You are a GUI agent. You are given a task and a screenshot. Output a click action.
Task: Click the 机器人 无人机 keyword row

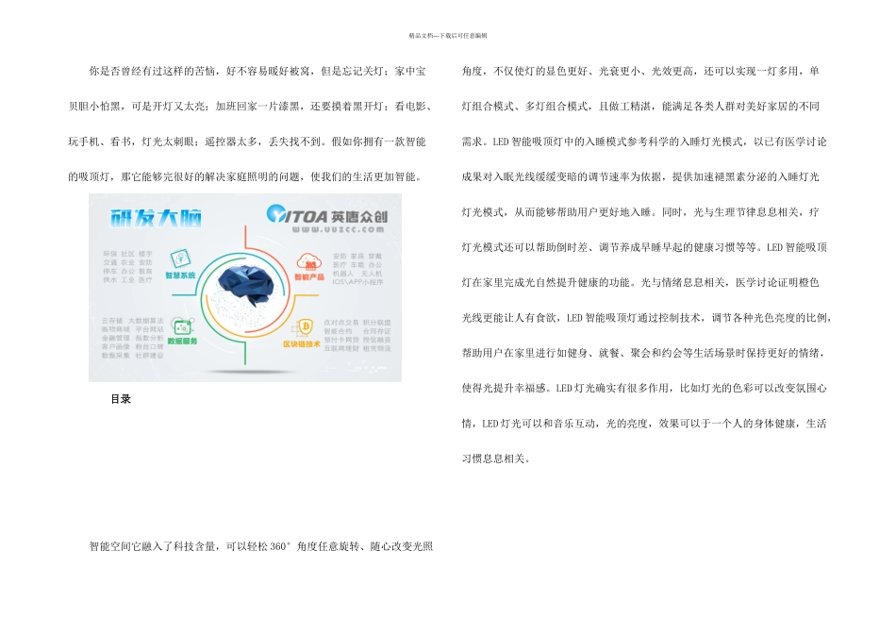tap(357, 274)
